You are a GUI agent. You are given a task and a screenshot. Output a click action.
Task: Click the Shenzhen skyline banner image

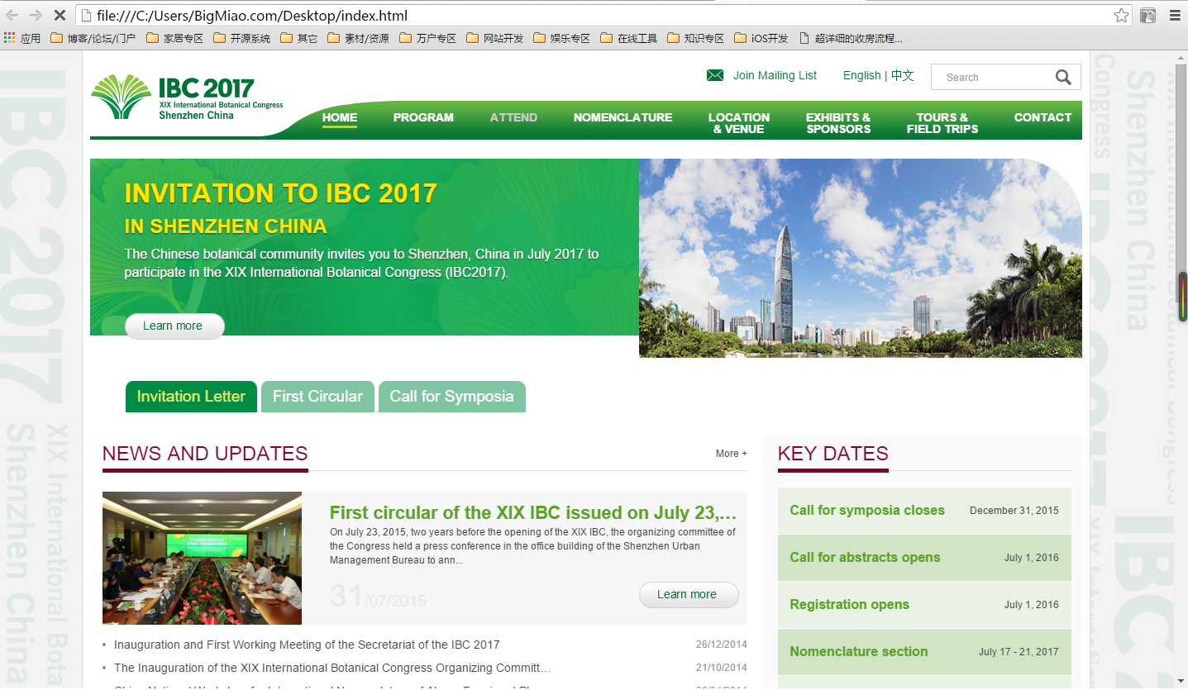coord(861,258)
